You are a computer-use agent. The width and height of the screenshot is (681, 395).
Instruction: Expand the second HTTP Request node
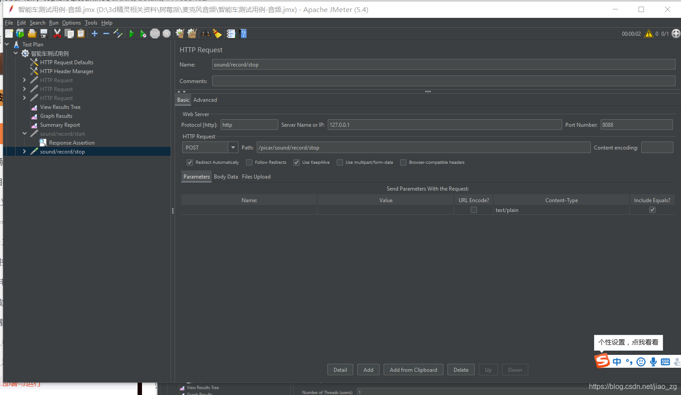pos(25,89)
